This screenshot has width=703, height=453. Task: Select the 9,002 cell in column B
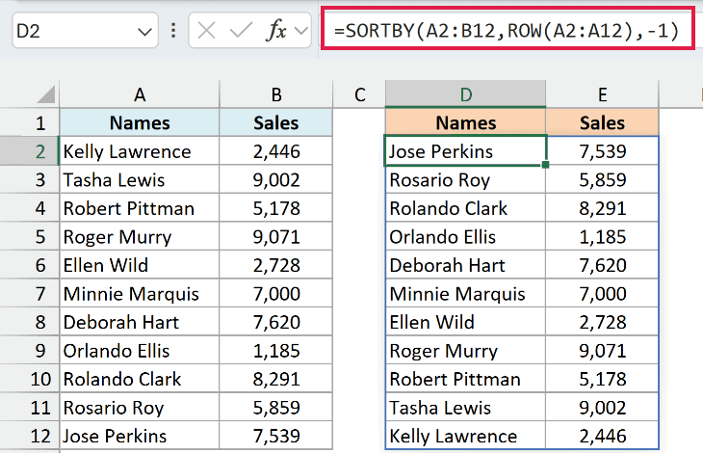point(276,180)
